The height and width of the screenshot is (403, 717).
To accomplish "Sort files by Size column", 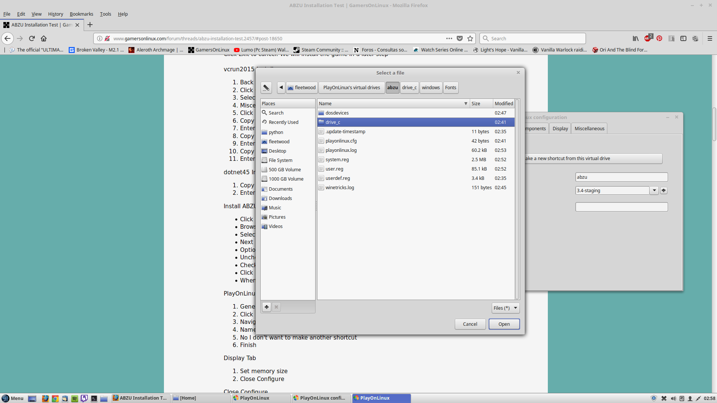I will [x=481, y=103].
